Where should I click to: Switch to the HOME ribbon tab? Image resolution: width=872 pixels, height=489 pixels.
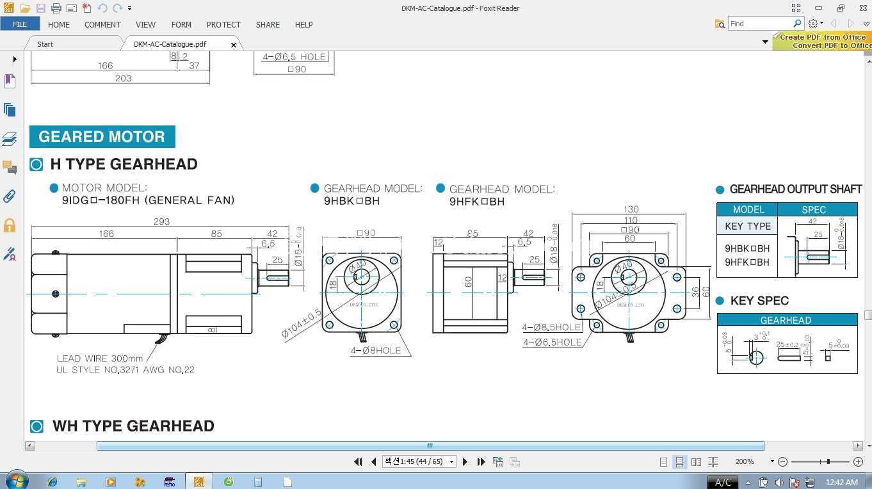click(x=59, y=24)
